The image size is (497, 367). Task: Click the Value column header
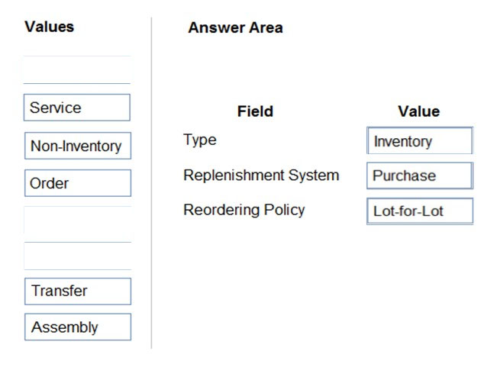point(418,111)
